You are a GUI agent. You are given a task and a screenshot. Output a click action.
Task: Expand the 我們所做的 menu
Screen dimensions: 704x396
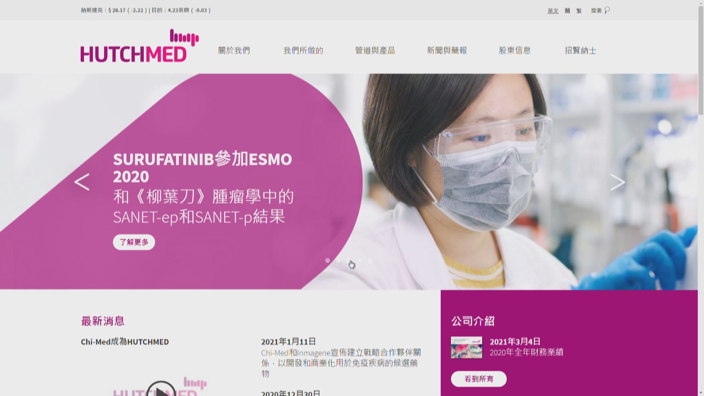(303, 51)
